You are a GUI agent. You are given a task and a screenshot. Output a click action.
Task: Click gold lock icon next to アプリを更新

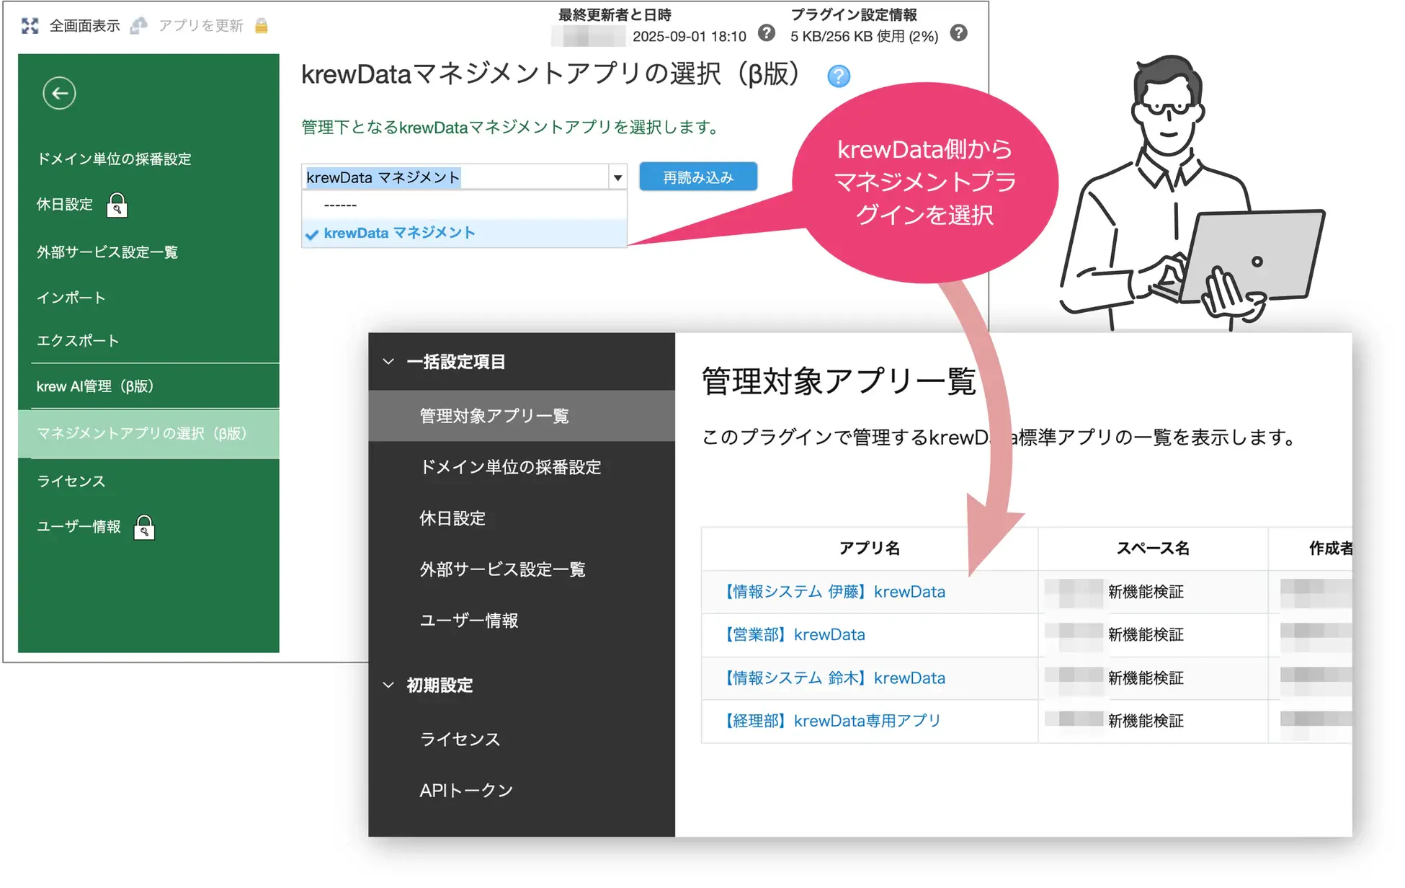pos(262,26)
